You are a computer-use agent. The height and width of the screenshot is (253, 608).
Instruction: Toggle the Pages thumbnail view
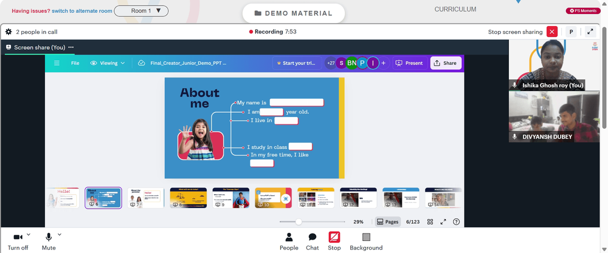[x=388, y=221]
